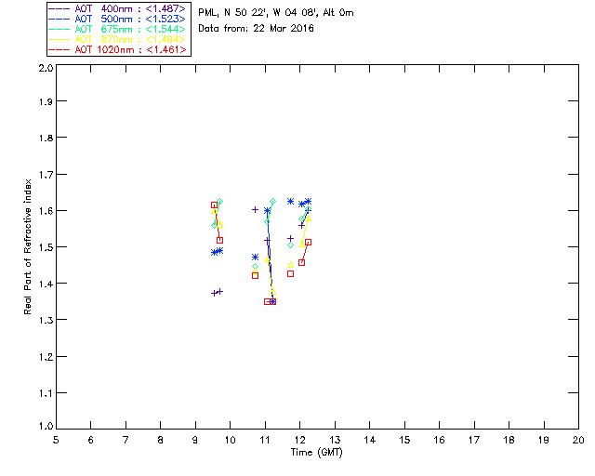Screen dimensions: 595x476
Task: Click the 'Real Part of Refractive index' axis label
Action: click(27, 246)
